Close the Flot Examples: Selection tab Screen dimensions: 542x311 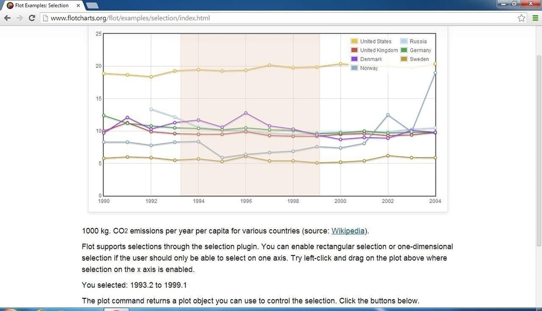click(x=78, y=5)
